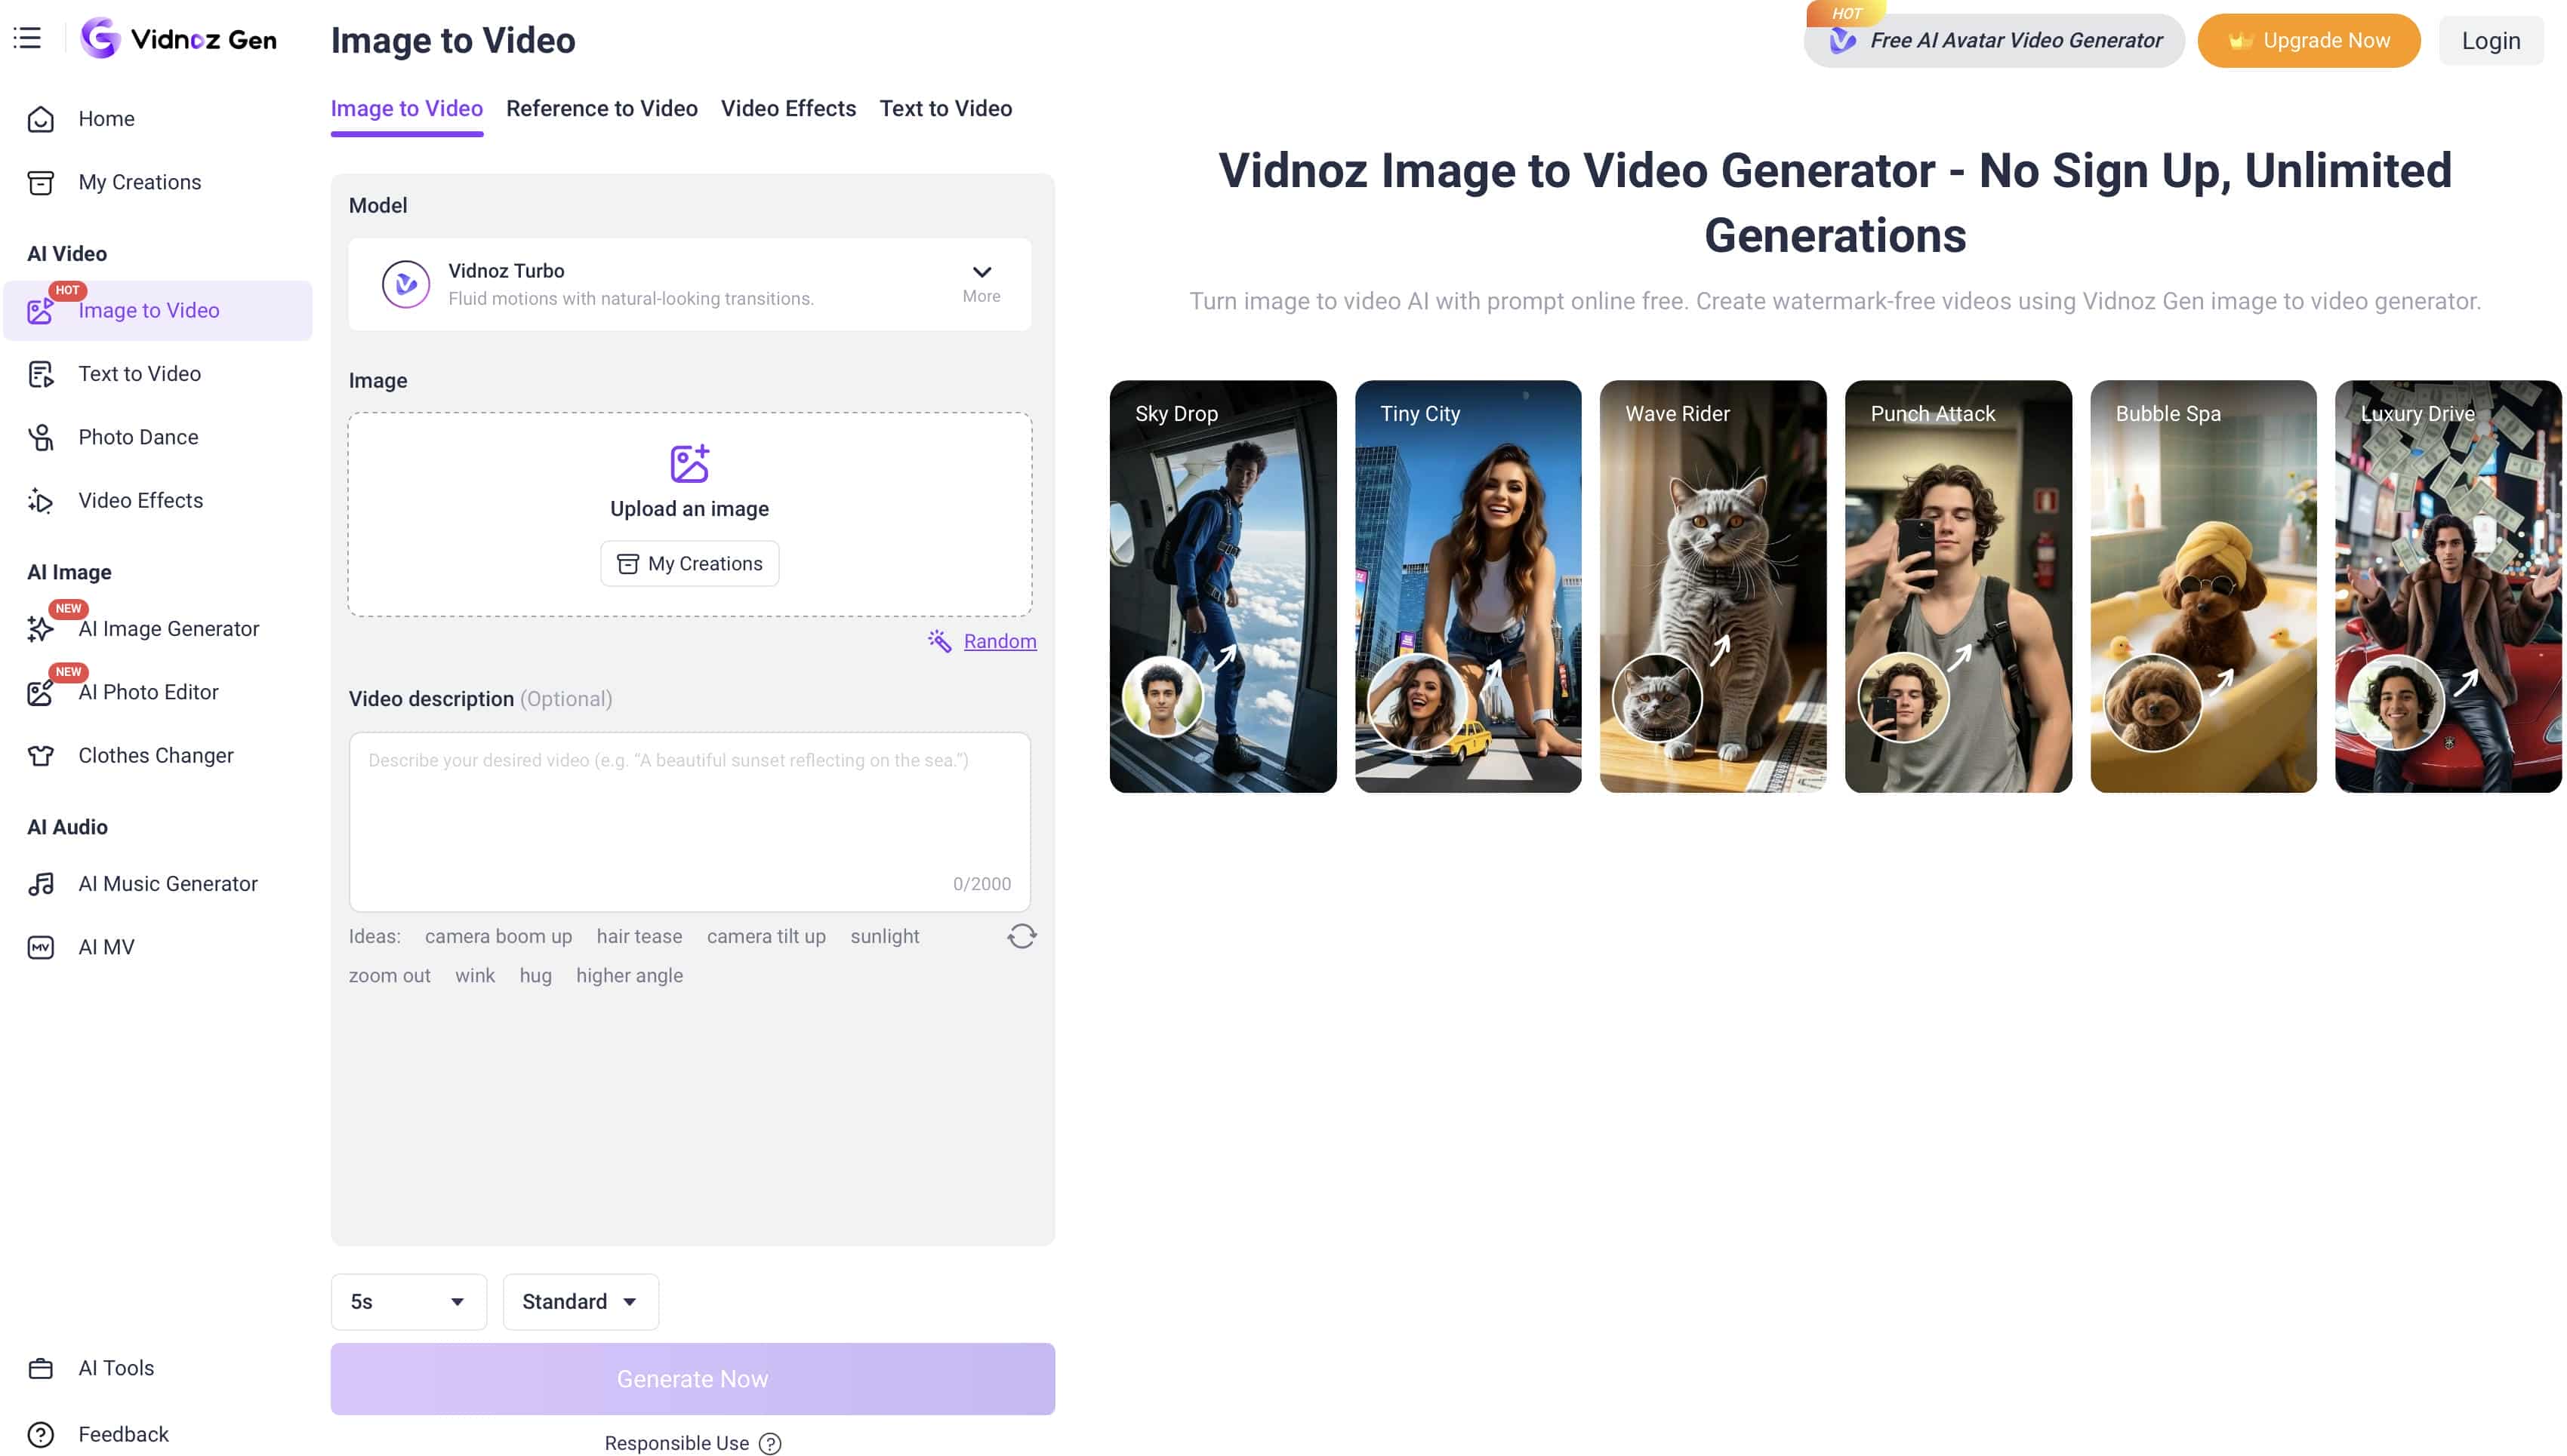Click the Random magic wand icon
This screenshot has height=1456, width=2567.
click(938, 641)
